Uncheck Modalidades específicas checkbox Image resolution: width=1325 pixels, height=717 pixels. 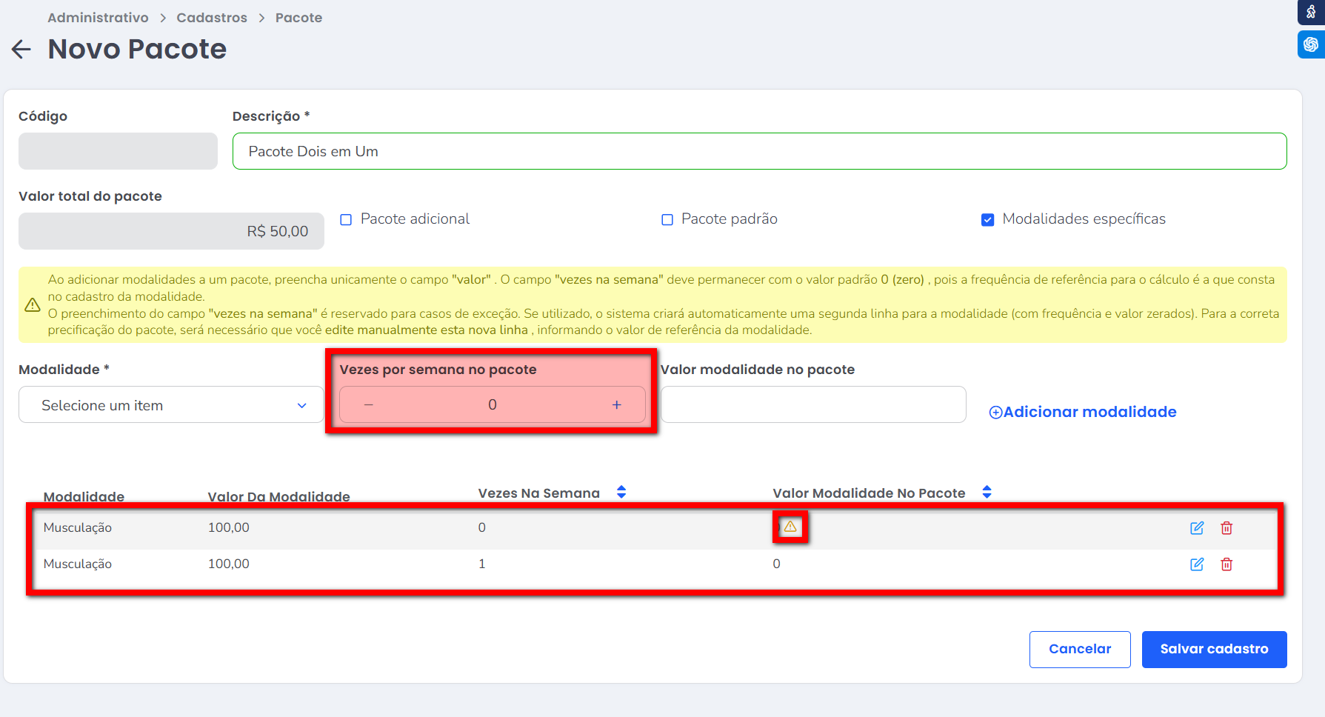[987, 219]
